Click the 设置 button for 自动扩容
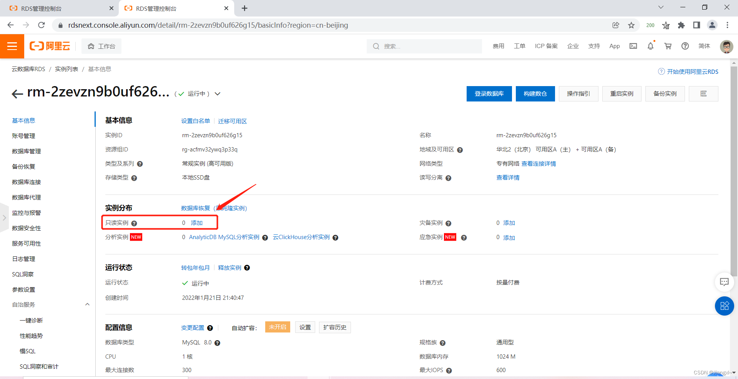The height and width of the screenshot is (379, 738). point(305,327)
